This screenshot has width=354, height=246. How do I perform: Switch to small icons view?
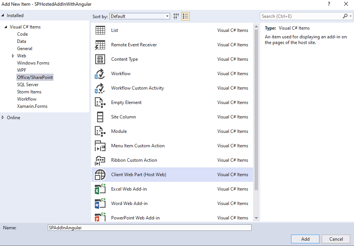pyautogui.click(x=176, y=16)
